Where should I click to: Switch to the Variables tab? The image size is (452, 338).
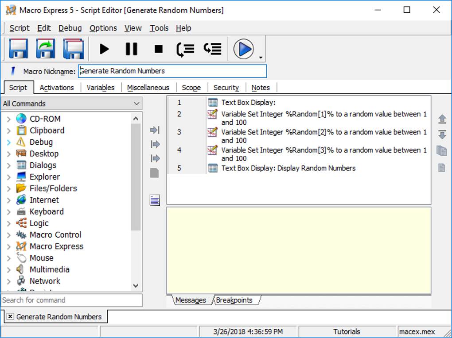click(101, 88)
